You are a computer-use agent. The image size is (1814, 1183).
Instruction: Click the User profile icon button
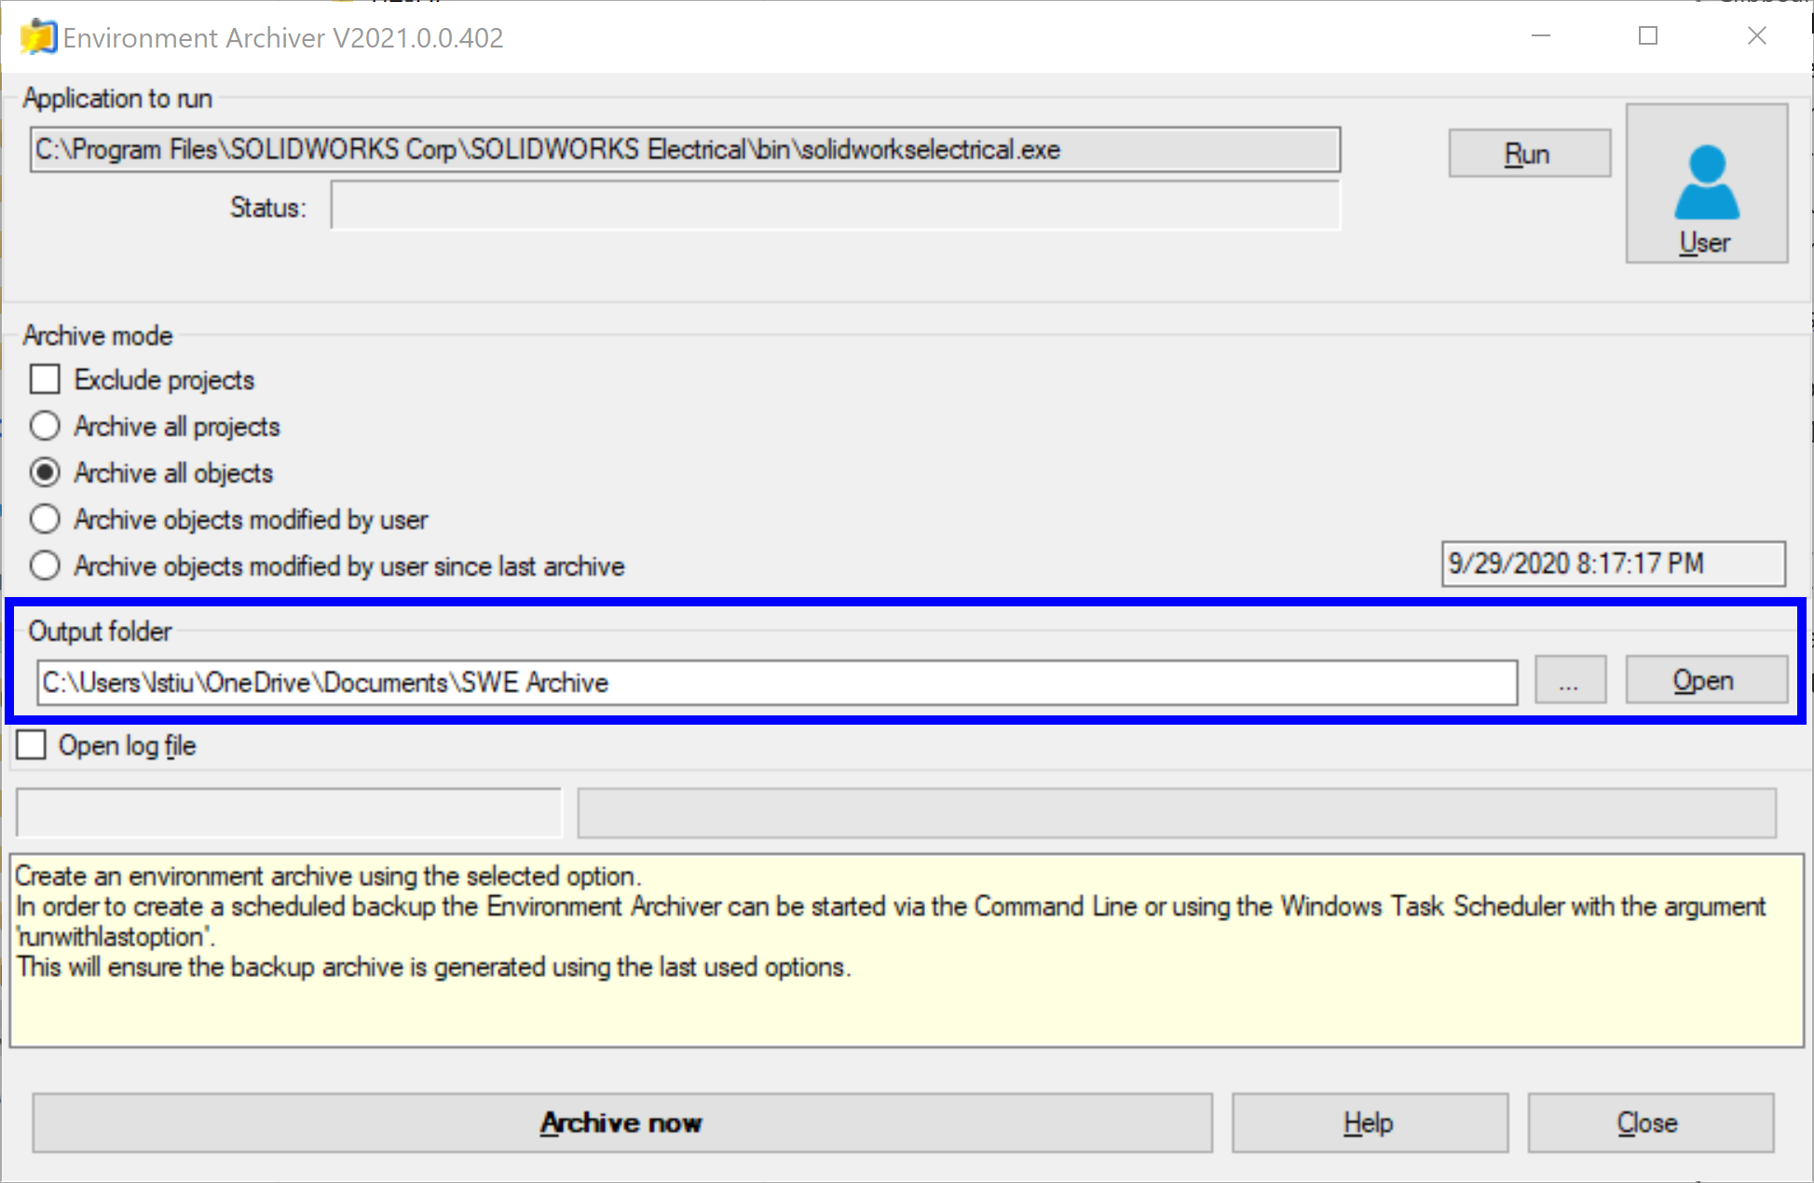pyautogui.click(x=1706, y=184)
